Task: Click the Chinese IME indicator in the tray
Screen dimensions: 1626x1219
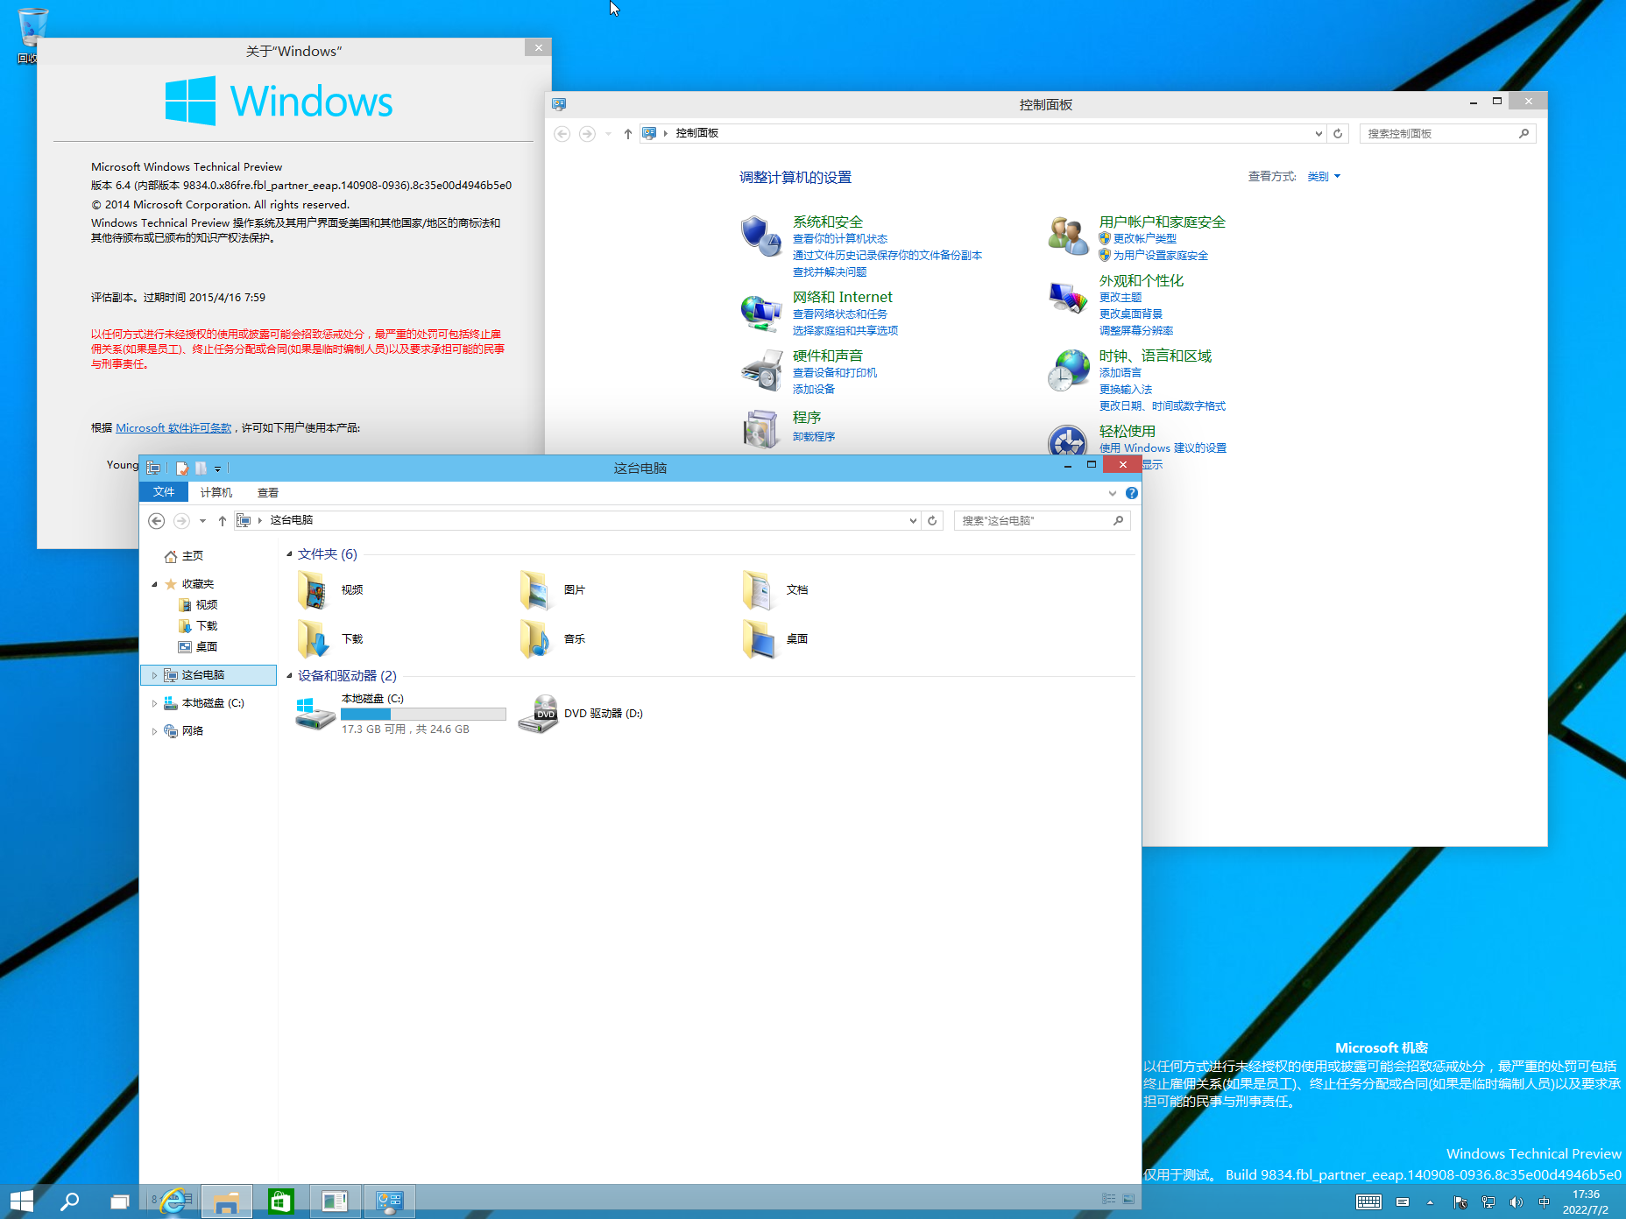Action: point(1544,1202)
